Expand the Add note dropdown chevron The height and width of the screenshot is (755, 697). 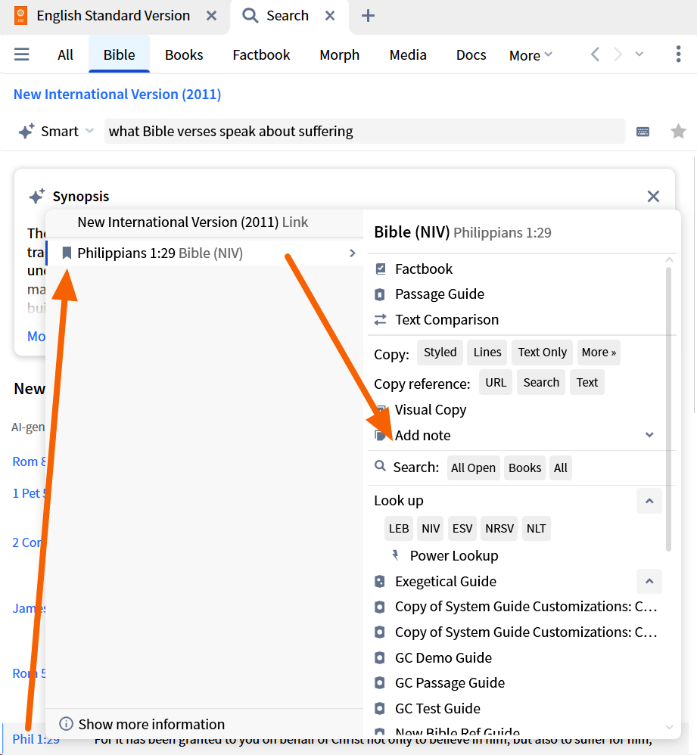click(650, 435)
